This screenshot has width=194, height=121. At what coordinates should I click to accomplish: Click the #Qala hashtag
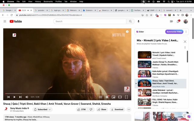click(30, 117)
